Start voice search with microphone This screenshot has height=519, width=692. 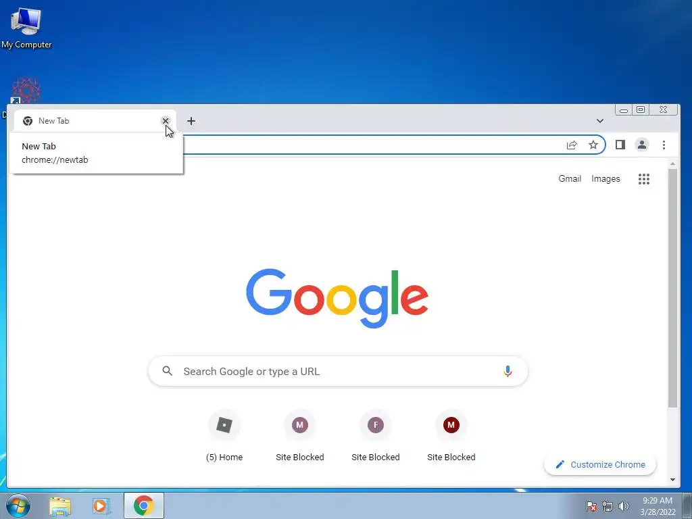tap(508, 371)
